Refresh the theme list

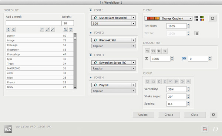[x=212, y=18]
